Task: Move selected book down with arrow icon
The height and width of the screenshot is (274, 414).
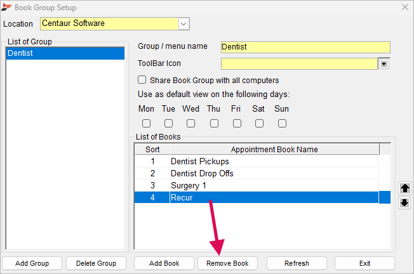Action: click(404, 203)
